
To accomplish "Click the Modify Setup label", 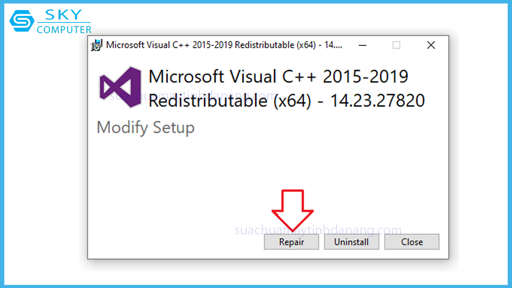I will [146, 128].
